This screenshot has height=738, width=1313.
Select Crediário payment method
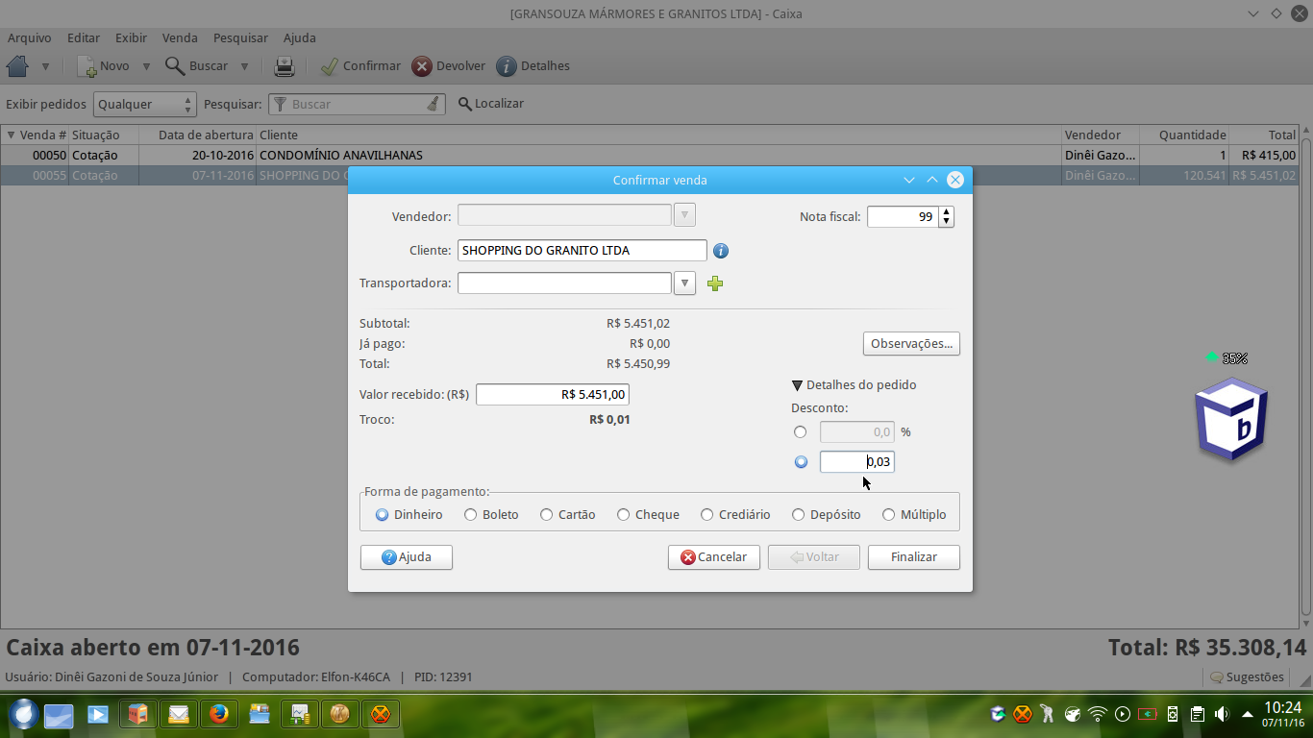coord(736,514)
